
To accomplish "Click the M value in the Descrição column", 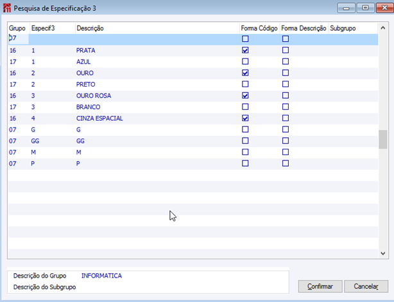I will [x=79, y=152].
